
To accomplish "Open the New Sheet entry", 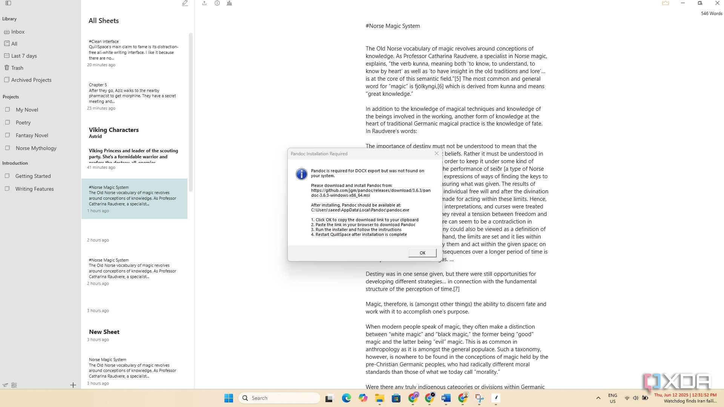I will [x=134, y=335].
